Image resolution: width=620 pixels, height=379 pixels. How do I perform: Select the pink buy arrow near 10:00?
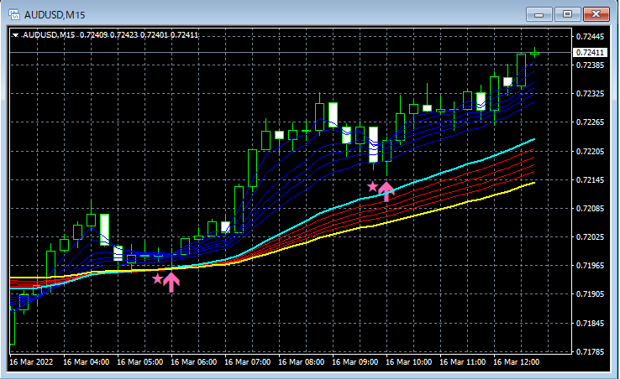click(386, 192)
